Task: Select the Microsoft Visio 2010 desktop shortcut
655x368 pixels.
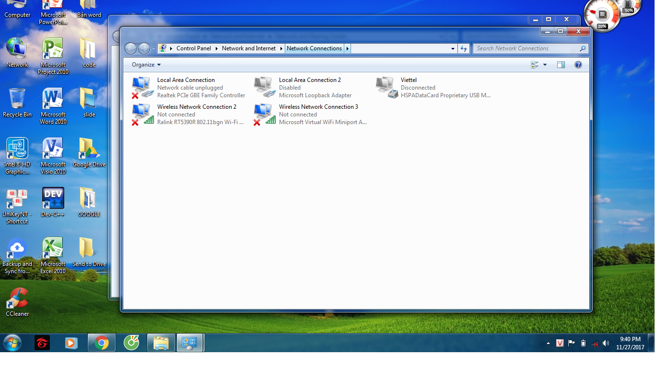Action: pyautogui.click(x=53, y=156)
